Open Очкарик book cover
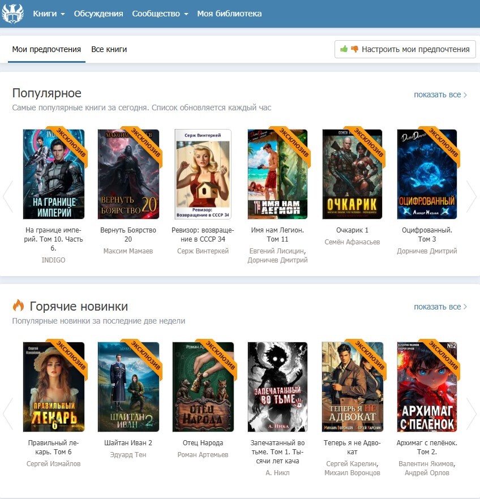 [352, 174]
